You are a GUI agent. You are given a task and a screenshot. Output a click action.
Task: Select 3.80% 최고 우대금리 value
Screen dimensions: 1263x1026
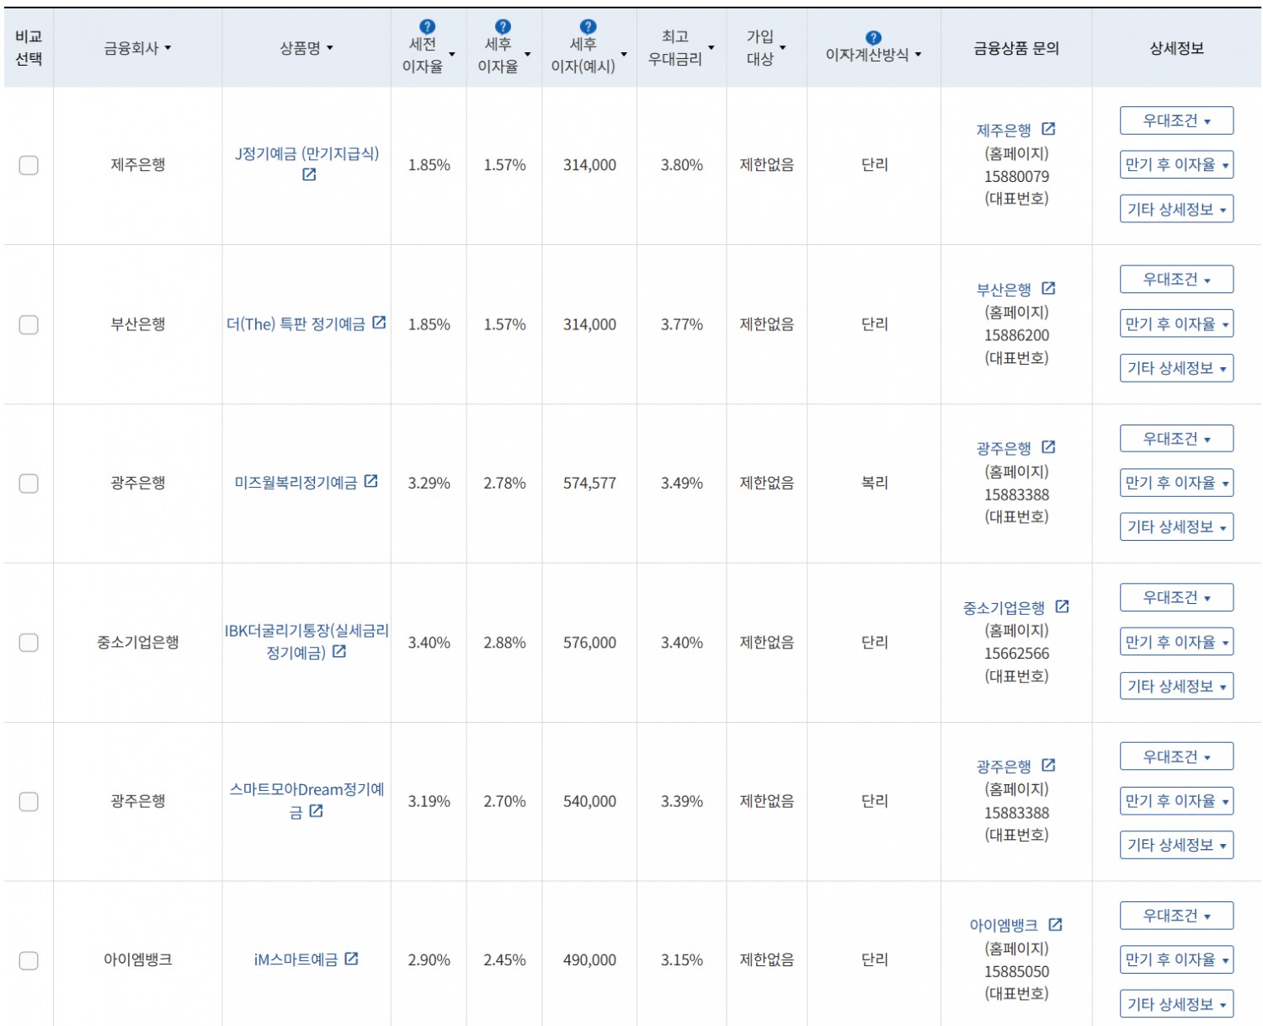click(681, 165)
